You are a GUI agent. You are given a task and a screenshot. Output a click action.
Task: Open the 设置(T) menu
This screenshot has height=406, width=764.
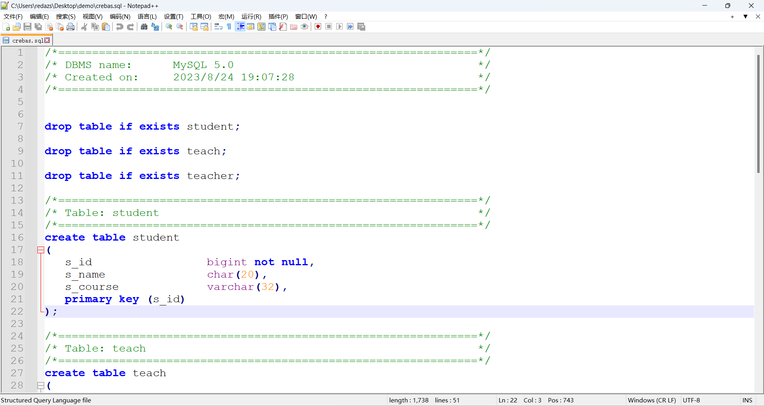click(x=173, y=16)
